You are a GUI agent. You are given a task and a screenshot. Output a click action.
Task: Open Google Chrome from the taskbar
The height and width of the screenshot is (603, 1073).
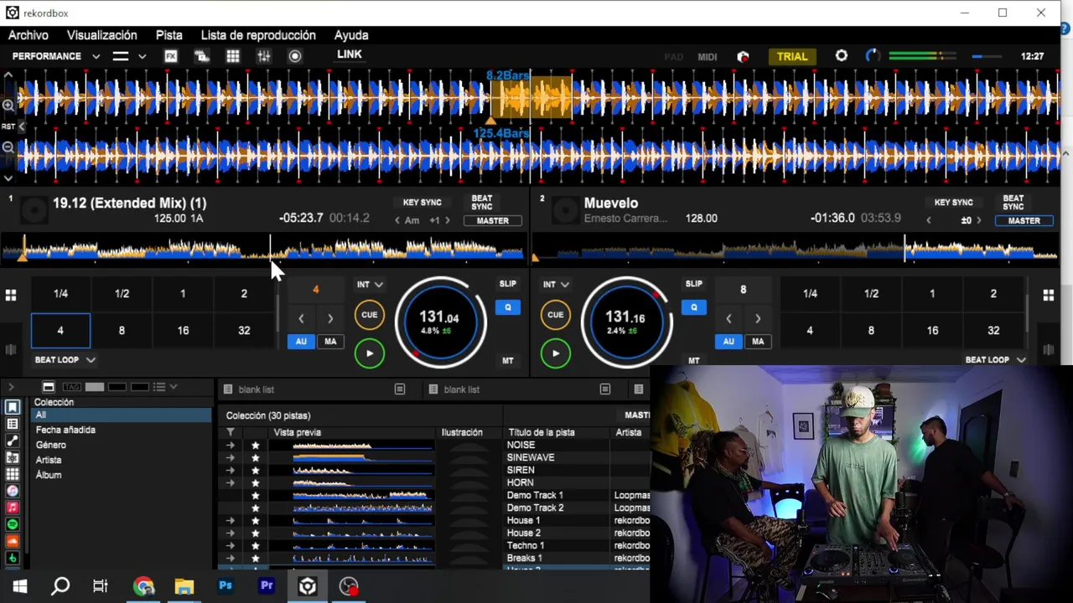pos(143,586)
